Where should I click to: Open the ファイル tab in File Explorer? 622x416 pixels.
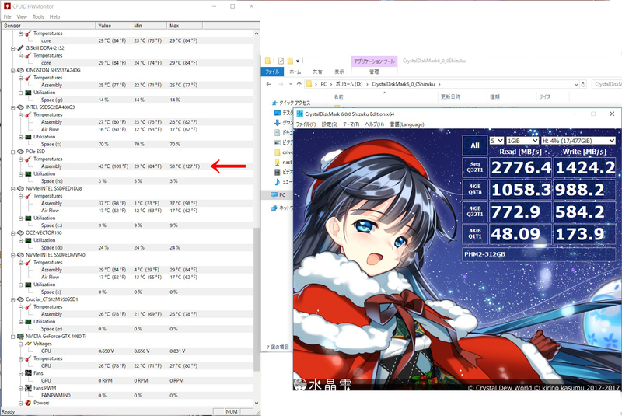coord(272,72)
